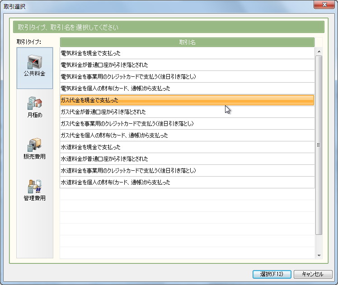The image size is (338, 285).
Task: Click the キャンセル button
Action: pos(313,274)
